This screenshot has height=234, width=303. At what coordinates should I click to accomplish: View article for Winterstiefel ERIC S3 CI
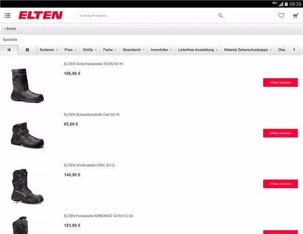tap(280, 184)
